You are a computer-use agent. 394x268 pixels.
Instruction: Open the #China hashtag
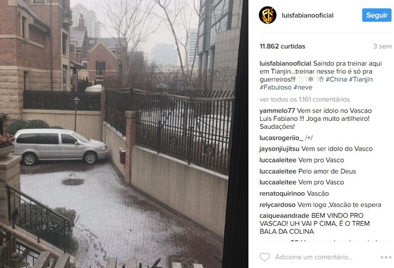tap(336, 79)
